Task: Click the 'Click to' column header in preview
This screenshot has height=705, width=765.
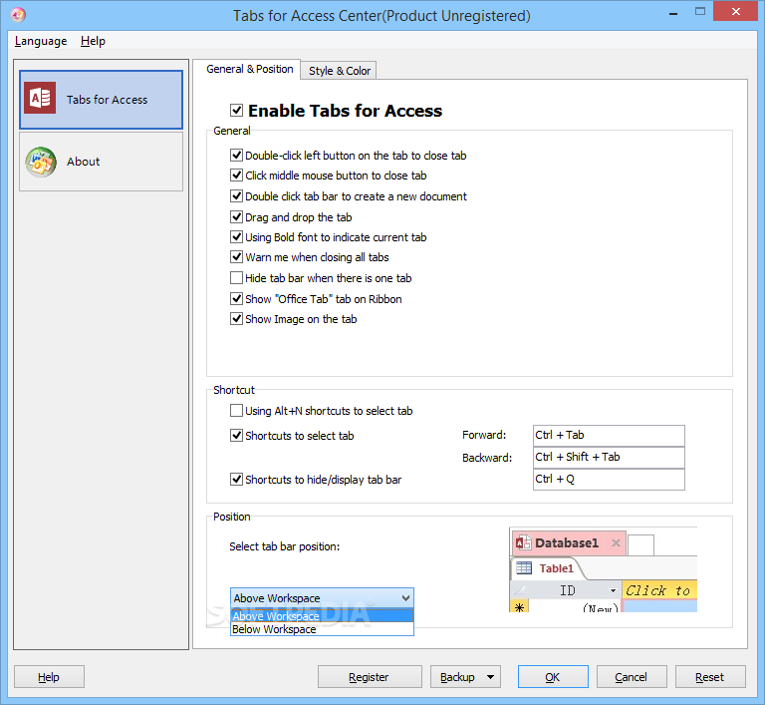Action: [x=659, y=590]
